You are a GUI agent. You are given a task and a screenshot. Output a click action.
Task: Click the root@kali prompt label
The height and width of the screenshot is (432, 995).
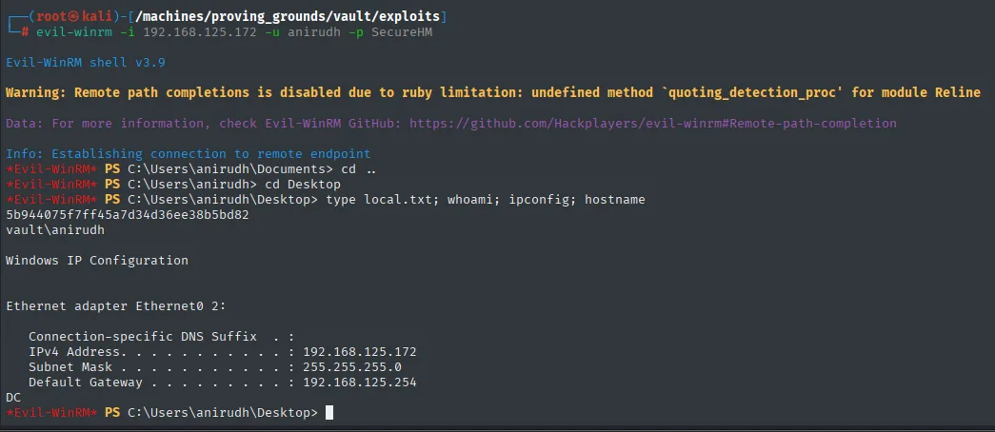(x=76, y=16)
